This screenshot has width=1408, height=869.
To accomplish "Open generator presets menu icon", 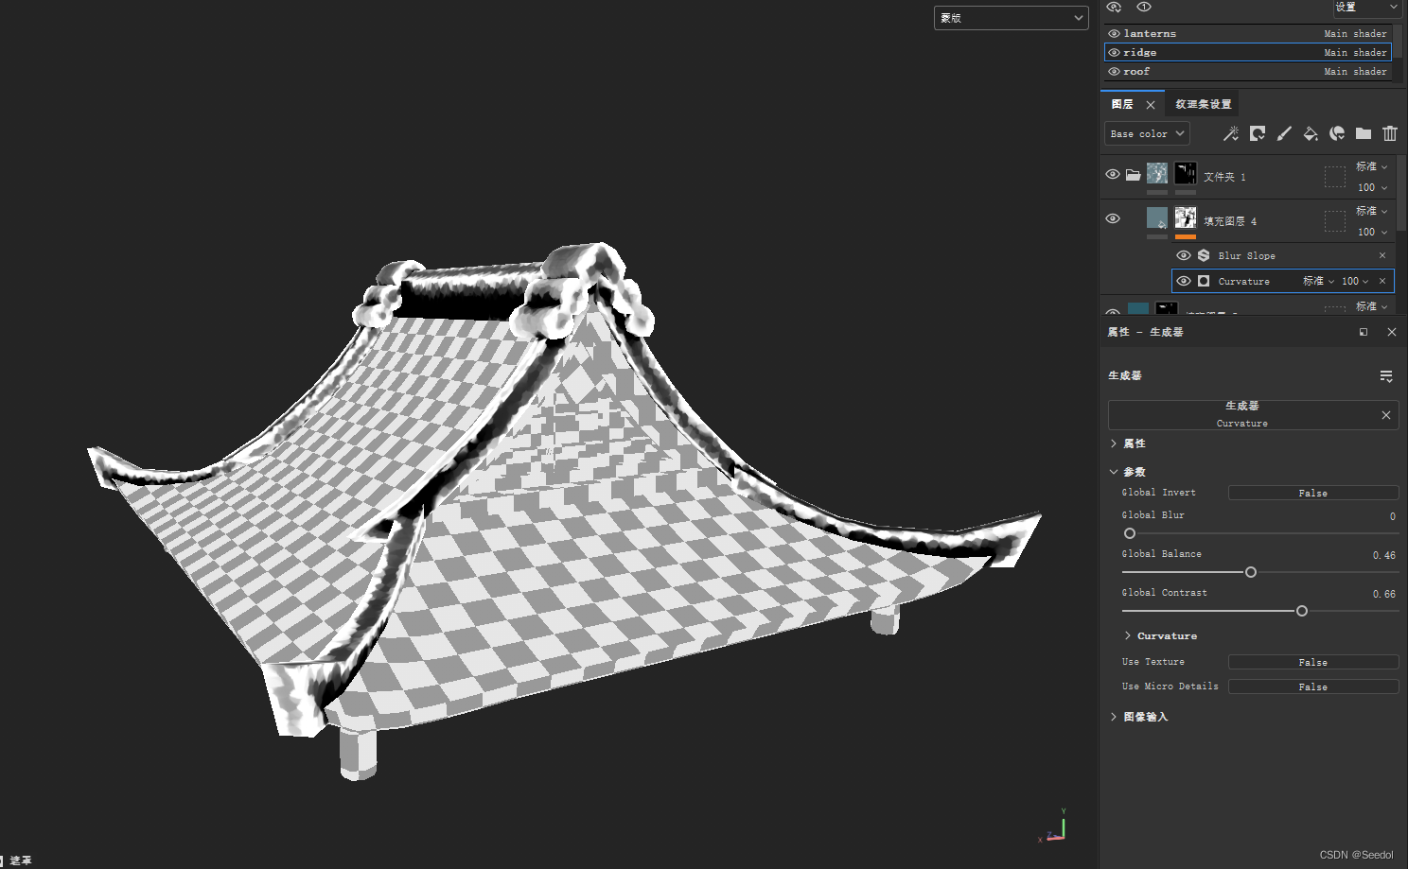I will pos(1386,376).
